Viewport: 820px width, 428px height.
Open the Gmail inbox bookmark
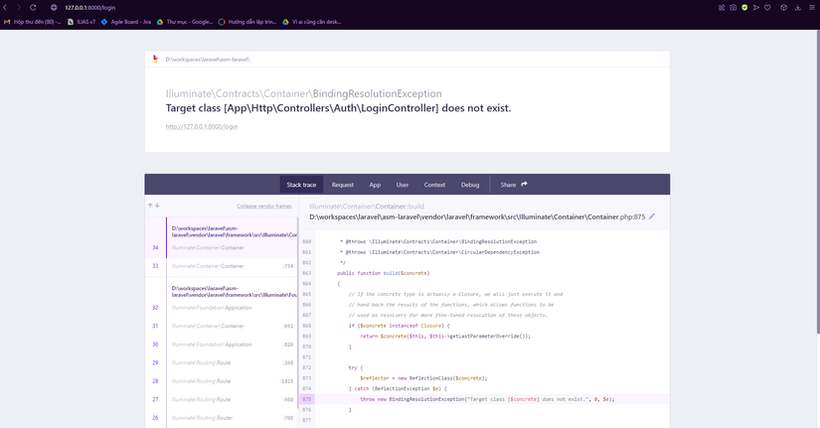[x=32, y=22]
